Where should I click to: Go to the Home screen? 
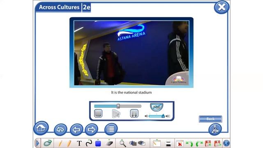(41, 128)
